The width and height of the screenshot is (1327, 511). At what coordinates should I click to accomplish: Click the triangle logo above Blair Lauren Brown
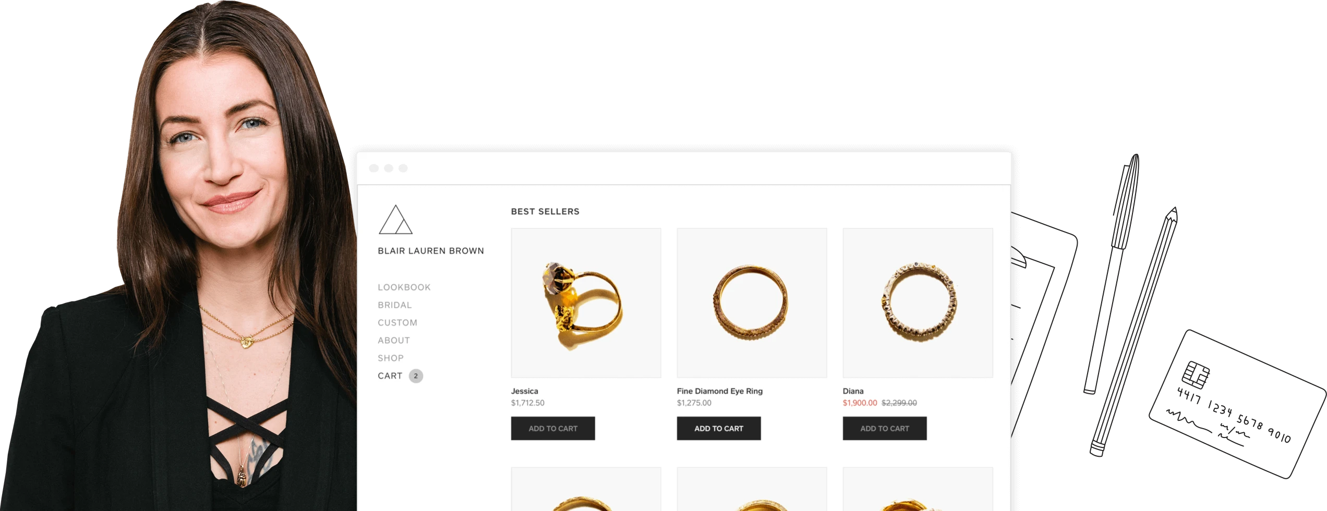pyautogui.click(x=395, y=220)
